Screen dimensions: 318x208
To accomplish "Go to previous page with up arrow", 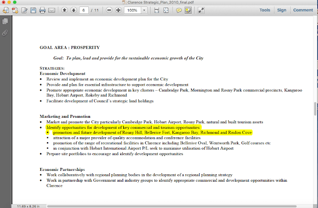I will 64,10.
